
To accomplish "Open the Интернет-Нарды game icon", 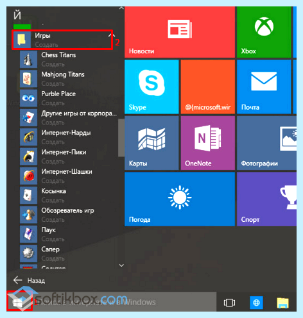I will coord(28,137).
